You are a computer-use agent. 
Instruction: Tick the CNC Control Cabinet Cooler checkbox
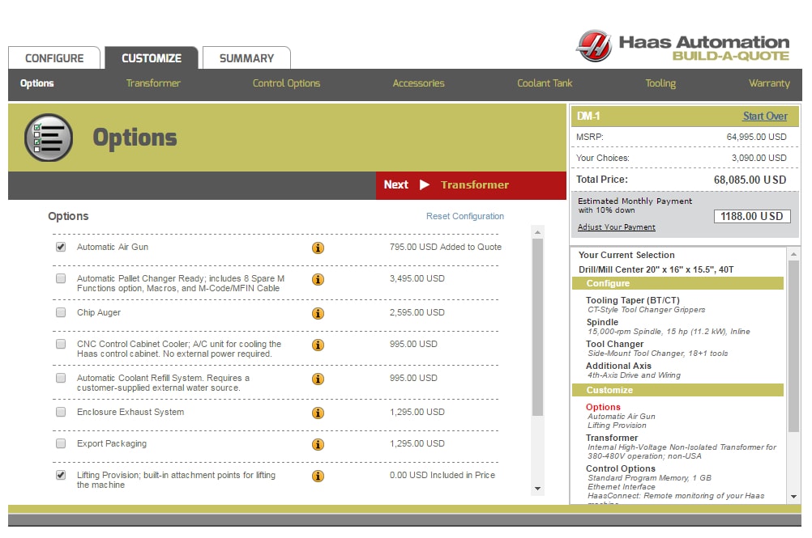pos(61,344)
